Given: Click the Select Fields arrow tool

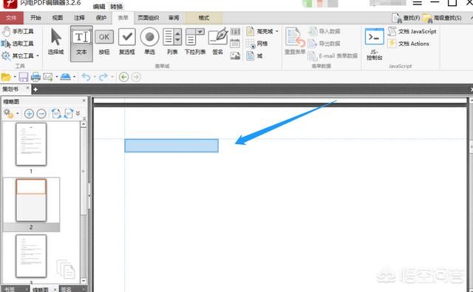Looking at the screenshot, I should (56, 41).
